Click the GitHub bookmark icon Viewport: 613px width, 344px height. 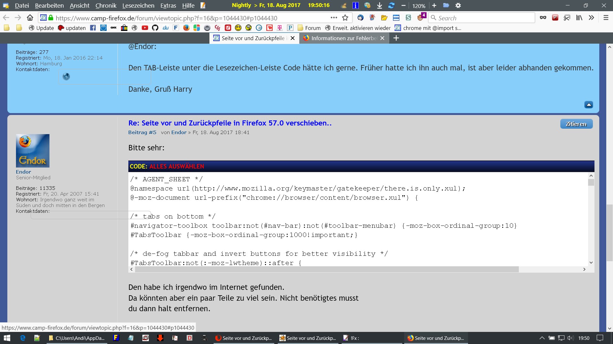155,28
